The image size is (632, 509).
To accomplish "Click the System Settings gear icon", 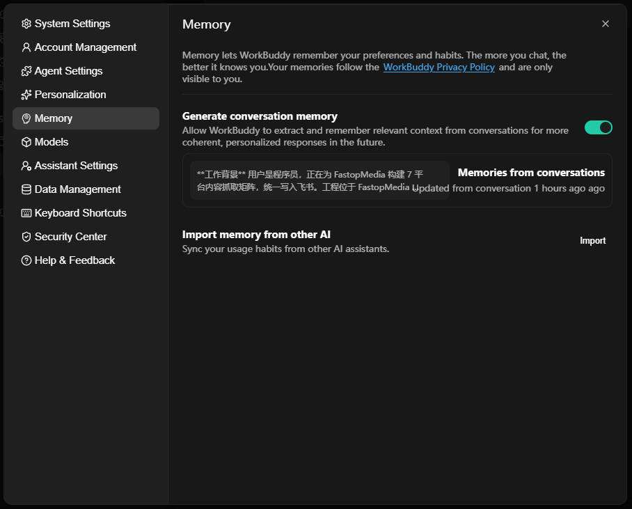I will click(26, 24).
